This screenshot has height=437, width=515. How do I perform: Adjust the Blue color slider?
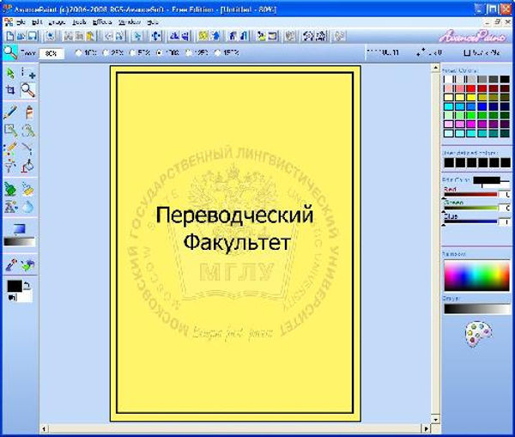coord(470,222)
